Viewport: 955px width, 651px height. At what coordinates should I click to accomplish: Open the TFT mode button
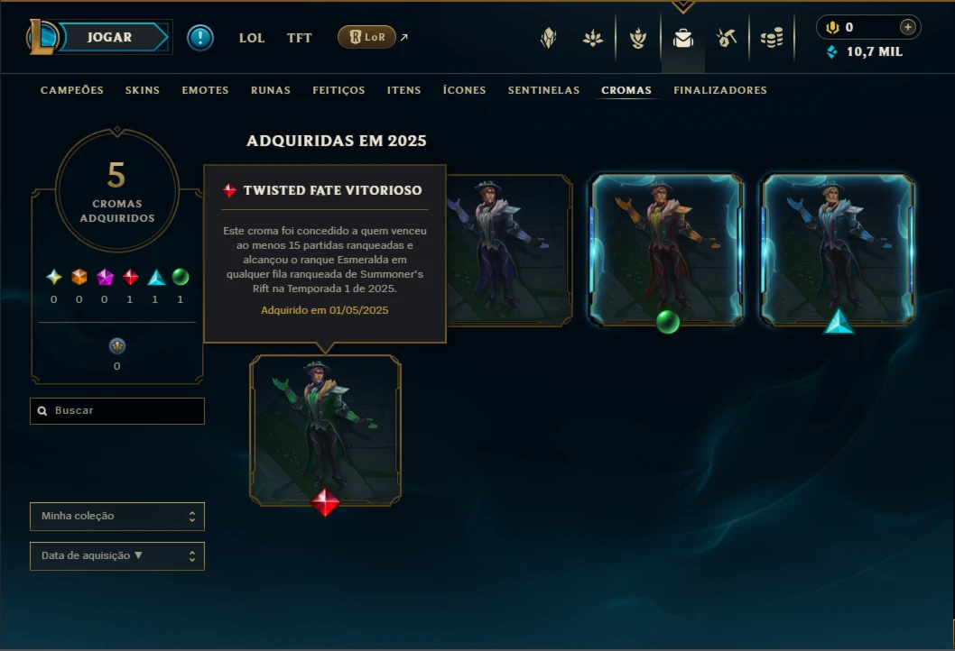(299, 38)
